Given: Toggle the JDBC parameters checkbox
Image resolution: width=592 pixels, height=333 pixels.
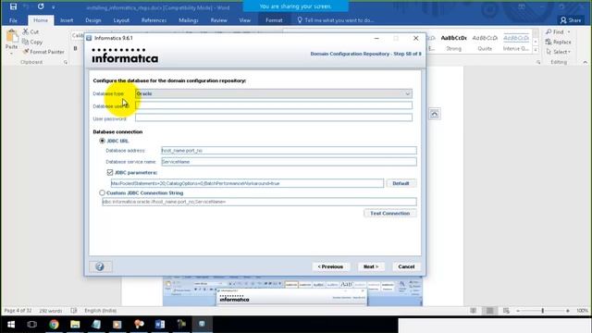Looking at the screenshot, I should pyautogui.click(x=110, y=172).
